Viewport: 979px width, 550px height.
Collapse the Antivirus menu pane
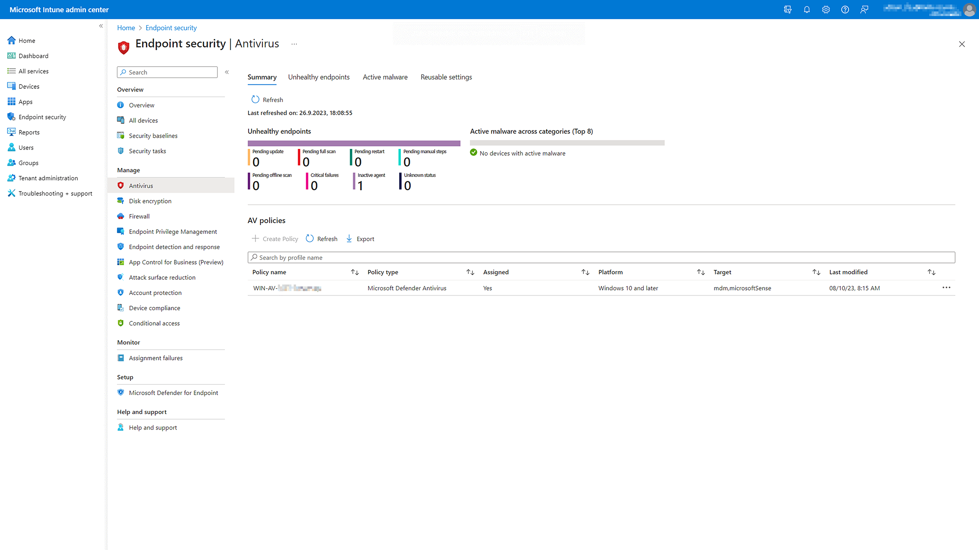227,72
